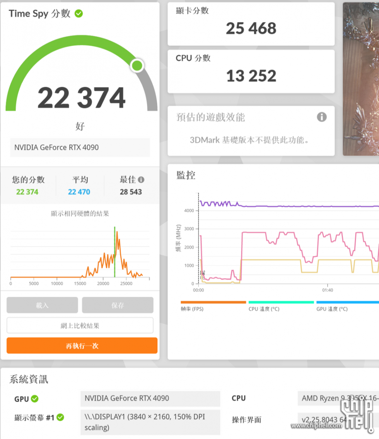
Task: Click the green check icon beside Time Spy 分數
Action: click(79, 14)
